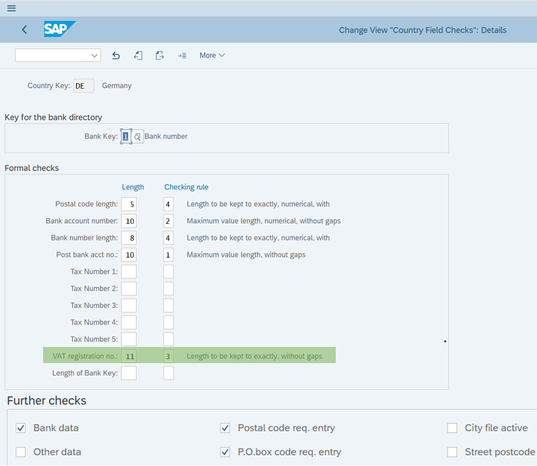This screenshot has height=466, width=537.
Task: Click the undo arrow icon in toolbar
Action: tap(116, 56)
